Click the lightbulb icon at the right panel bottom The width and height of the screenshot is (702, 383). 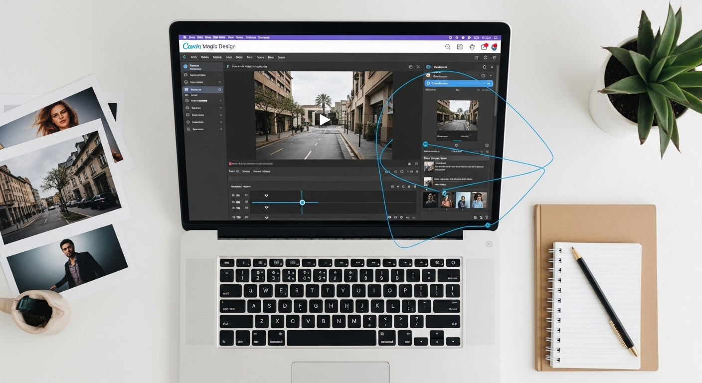click(x=486, y=217)
